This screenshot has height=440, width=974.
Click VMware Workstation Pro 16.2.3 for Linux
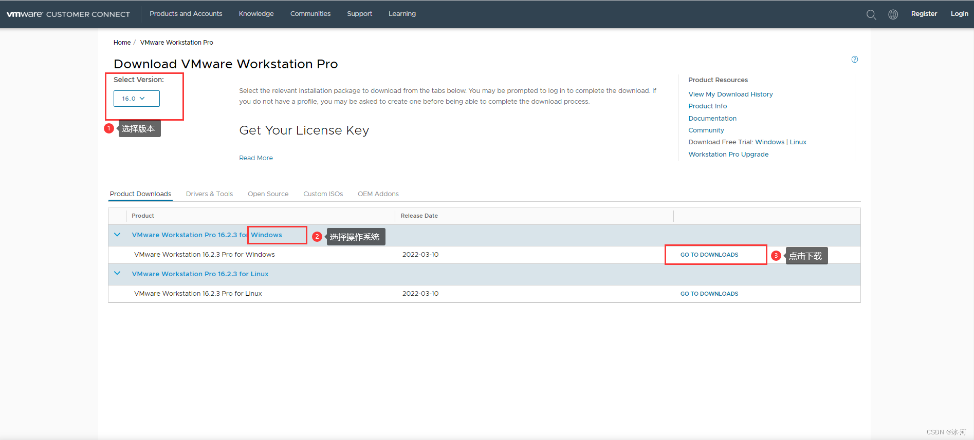(200, 274)
